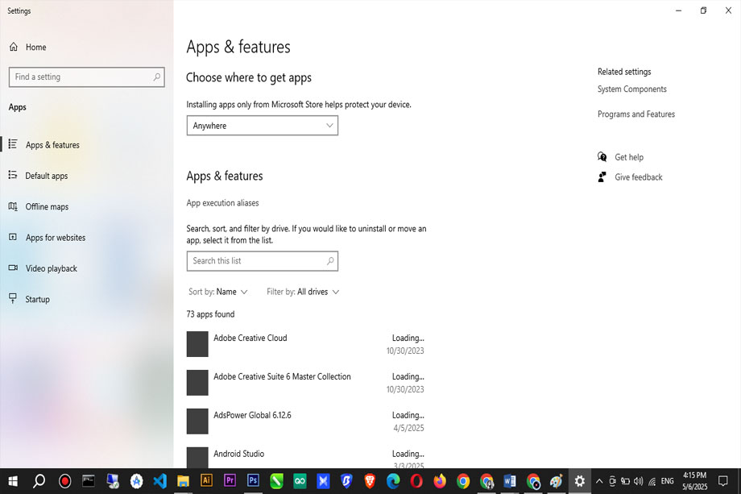Click the Apps & features sidebar icon
This screenshot has width=741, height=494.
[x=13, y=144]
